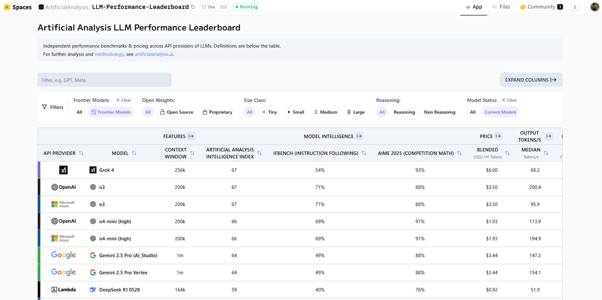Viewport: 602px width, 300px height.
Task: Open the user avatar in the top-right corner
Action: (x=594, y=7)
